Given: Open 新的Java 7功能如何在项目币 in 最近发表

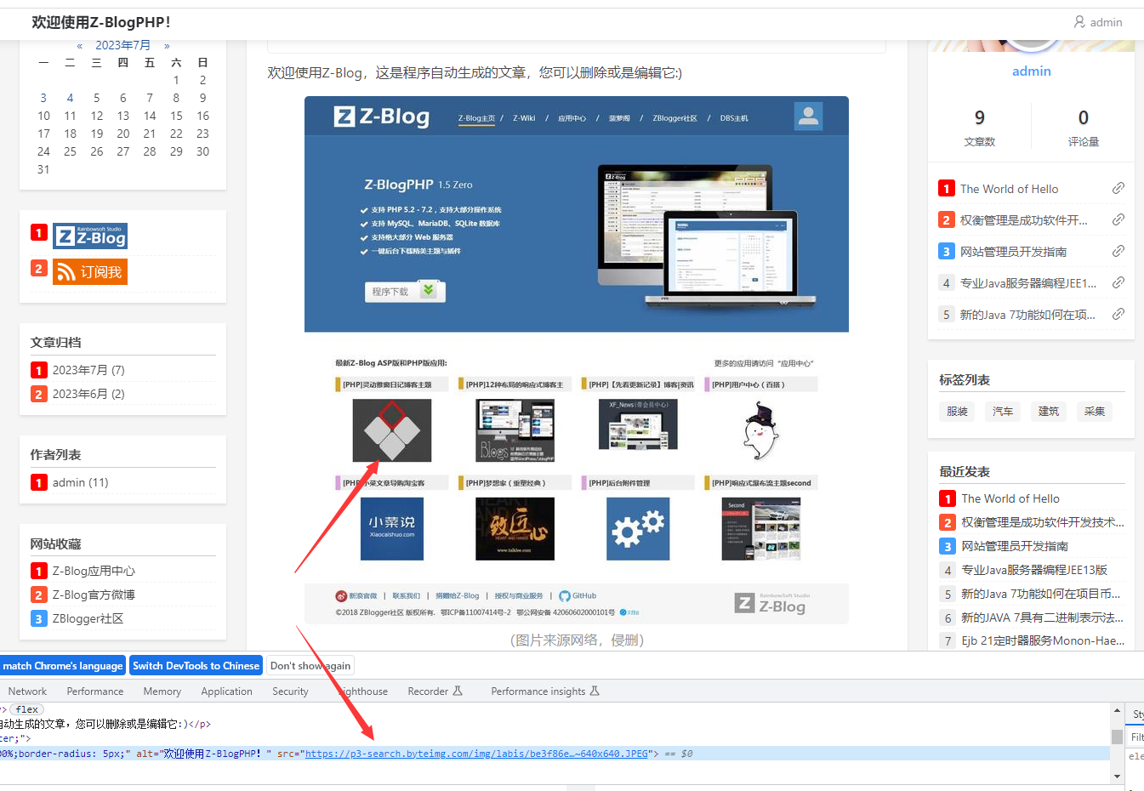Looking at the screenshot, I should (1041, 594).
